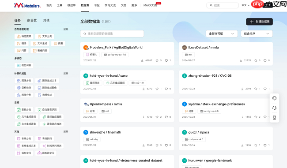Expand the 自然语言处理 section via 展开
287x168 pixels.
[66, 29]
